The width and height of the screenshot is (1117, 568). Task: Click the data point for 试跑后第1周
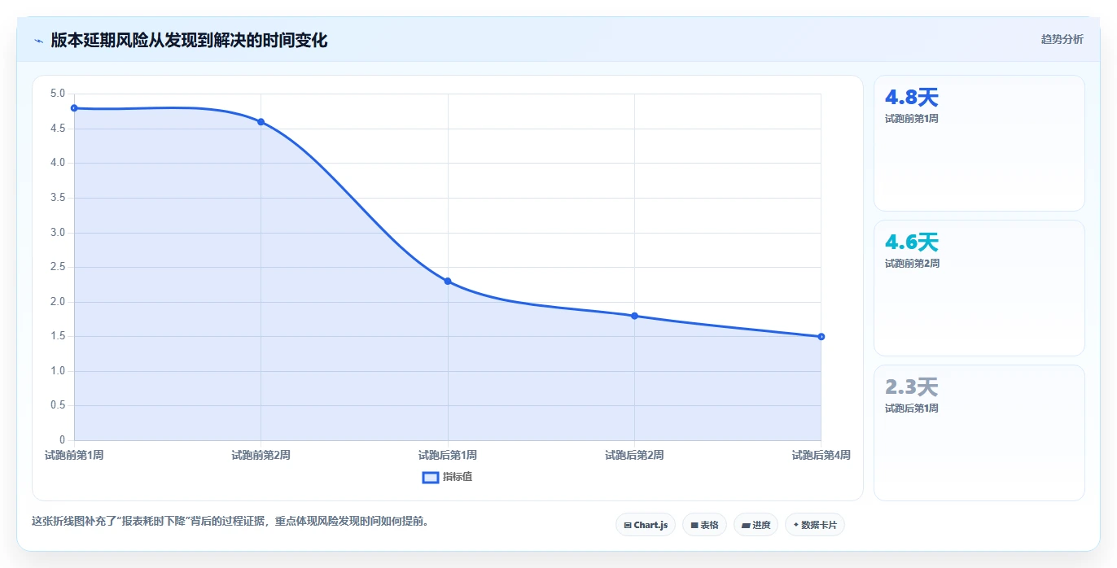448,282
